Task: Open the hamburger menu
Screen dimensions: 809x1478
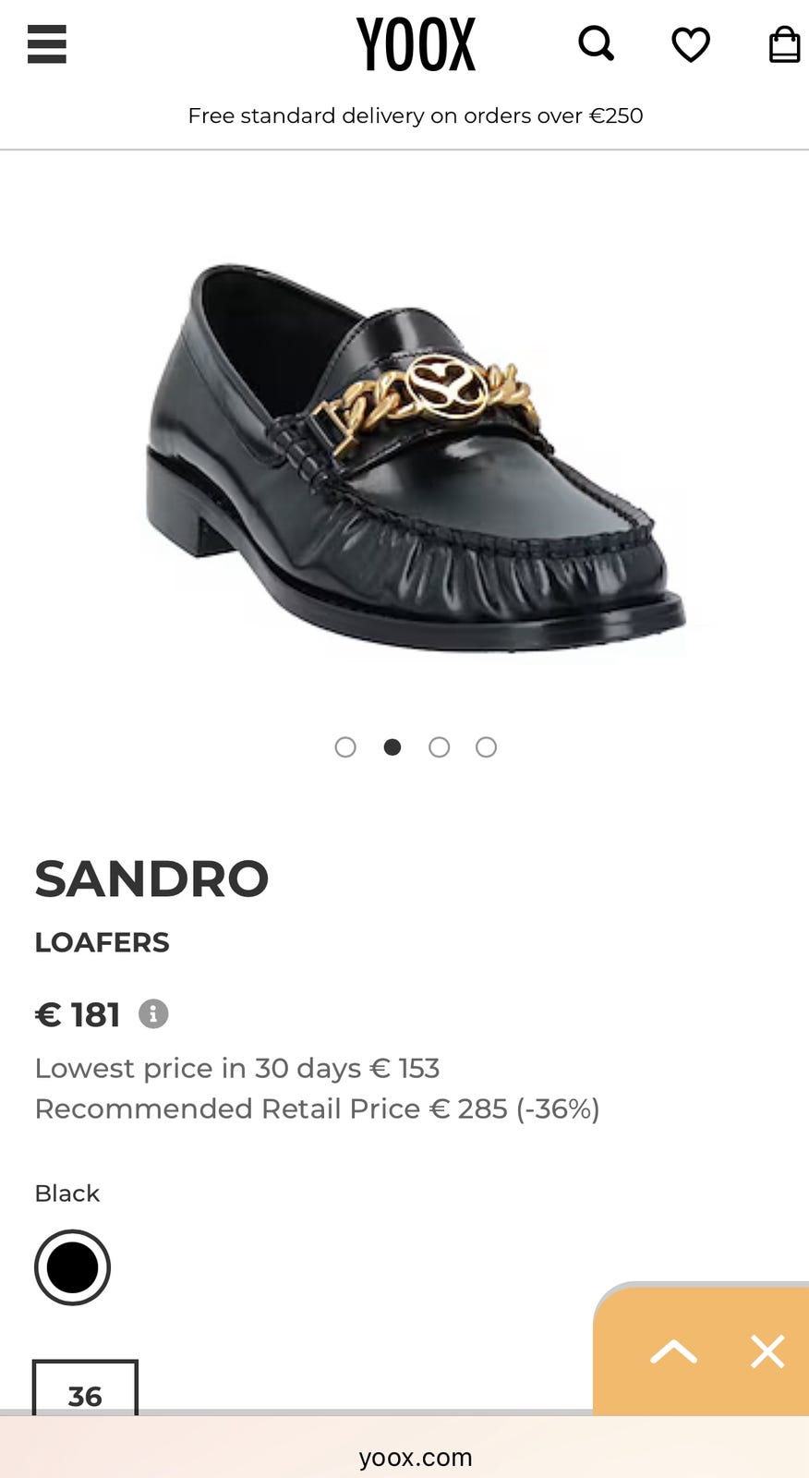Action: tap(47, 43)
